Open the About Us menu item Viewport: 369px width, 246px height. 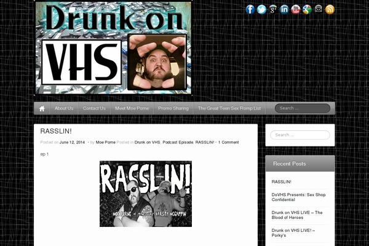(x=64, y=108)
